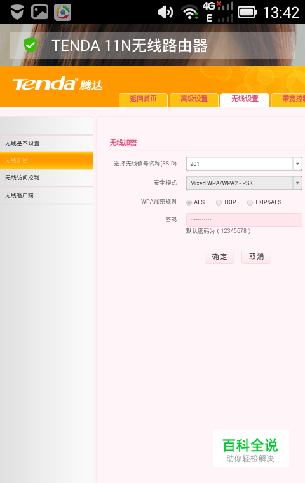Viewport: 305px width, 483px height.
Task: Click the 确定 confirm button
Action: 219,257
